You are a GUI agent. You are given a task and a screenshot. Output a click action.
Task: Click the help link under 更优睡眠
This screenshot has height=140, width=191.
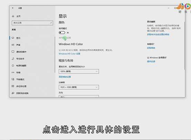point(158,34)
